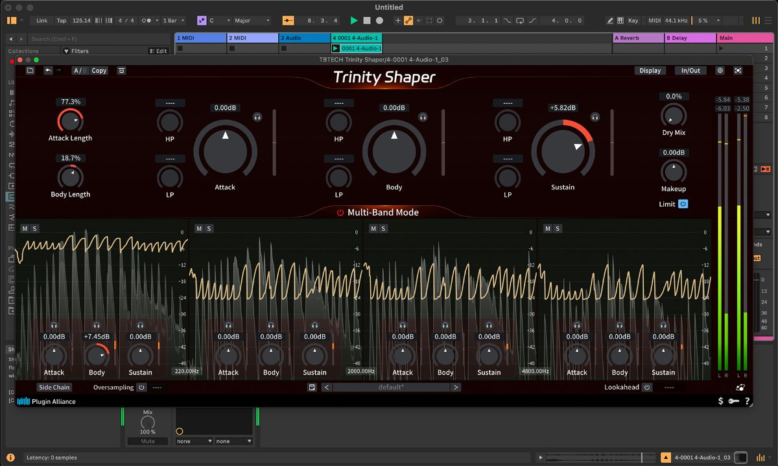778x466 pixels.
Task: Open the 1 Bar quantization dropdown
Action: pos(173,21)
